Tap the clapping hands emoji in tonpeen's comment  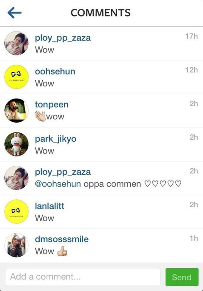pos(40,116)
